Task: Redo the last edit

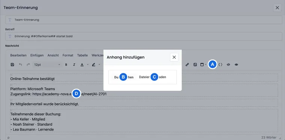Action: 28,64
